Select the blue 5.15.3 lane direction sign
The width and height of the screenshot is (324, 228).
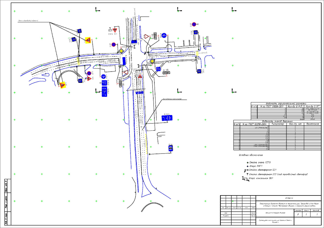(x=104, y=84)
